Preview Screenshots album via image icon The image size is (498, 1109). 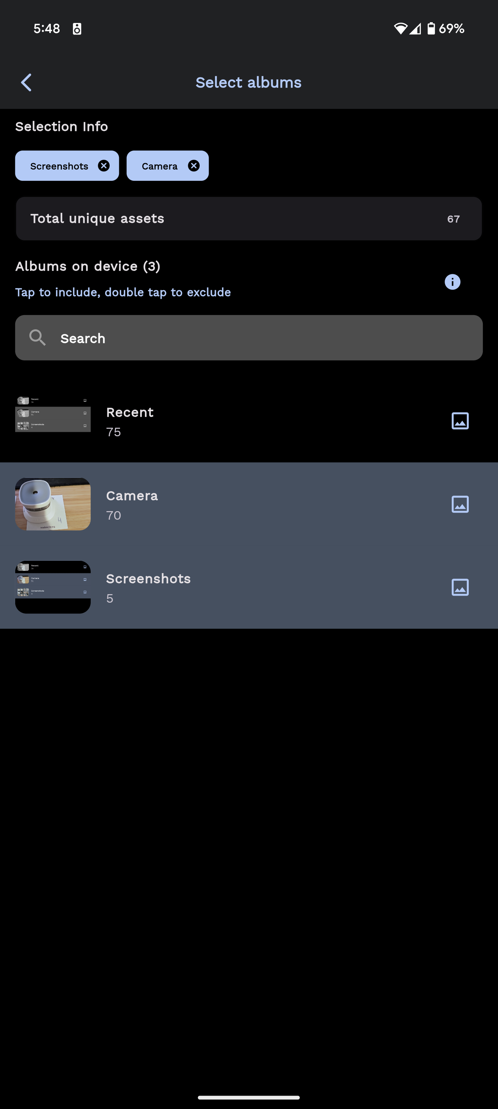(460, 587)
